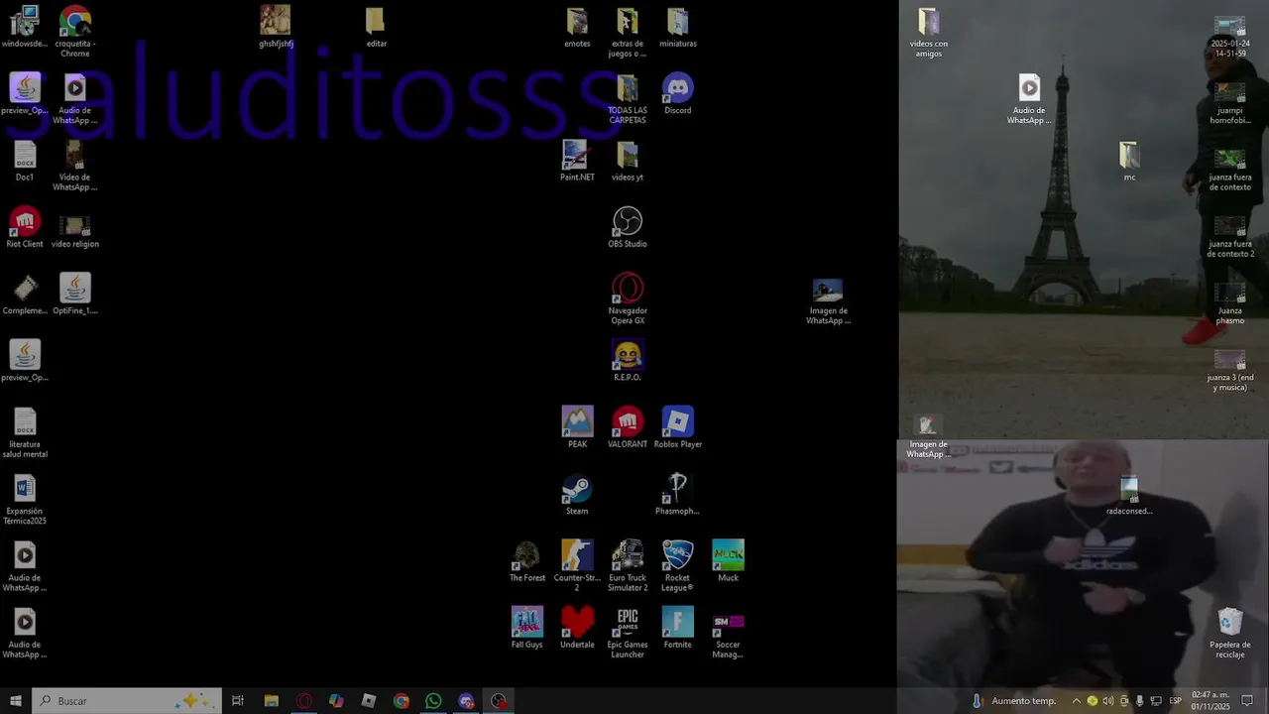The image size is (1269, 714).
Task: Open WhatsApp from the taskbar
Action: pyautogui.click(x=433, y=701)
